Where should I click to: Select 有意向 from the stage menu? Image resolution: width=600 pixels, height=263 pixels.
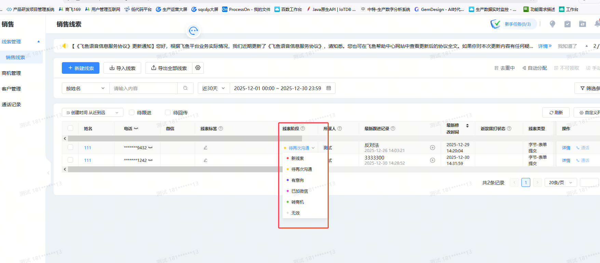pos(297,180)
